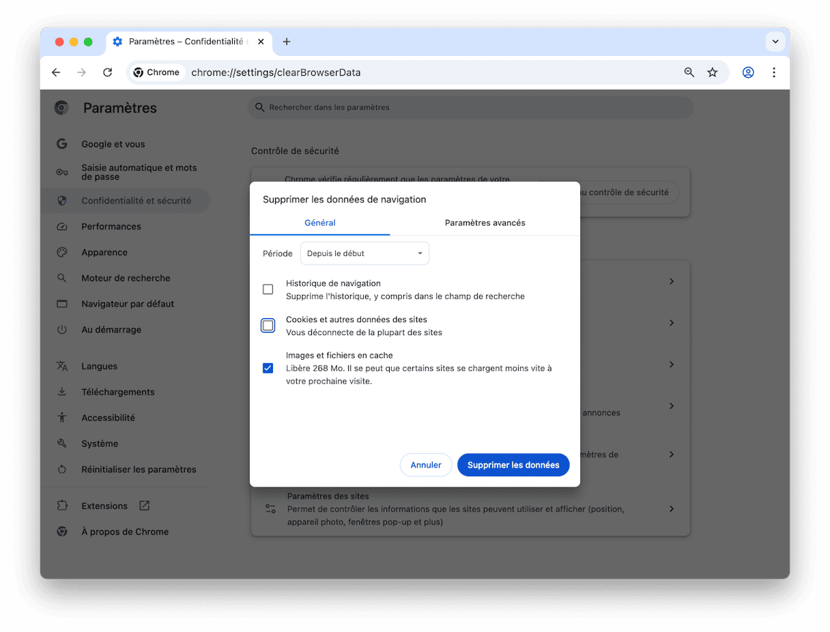The width and height of the screenshot is (830, 632).
Task: Expand the Paramètres des sites row arrow
Action: point(671,509)
